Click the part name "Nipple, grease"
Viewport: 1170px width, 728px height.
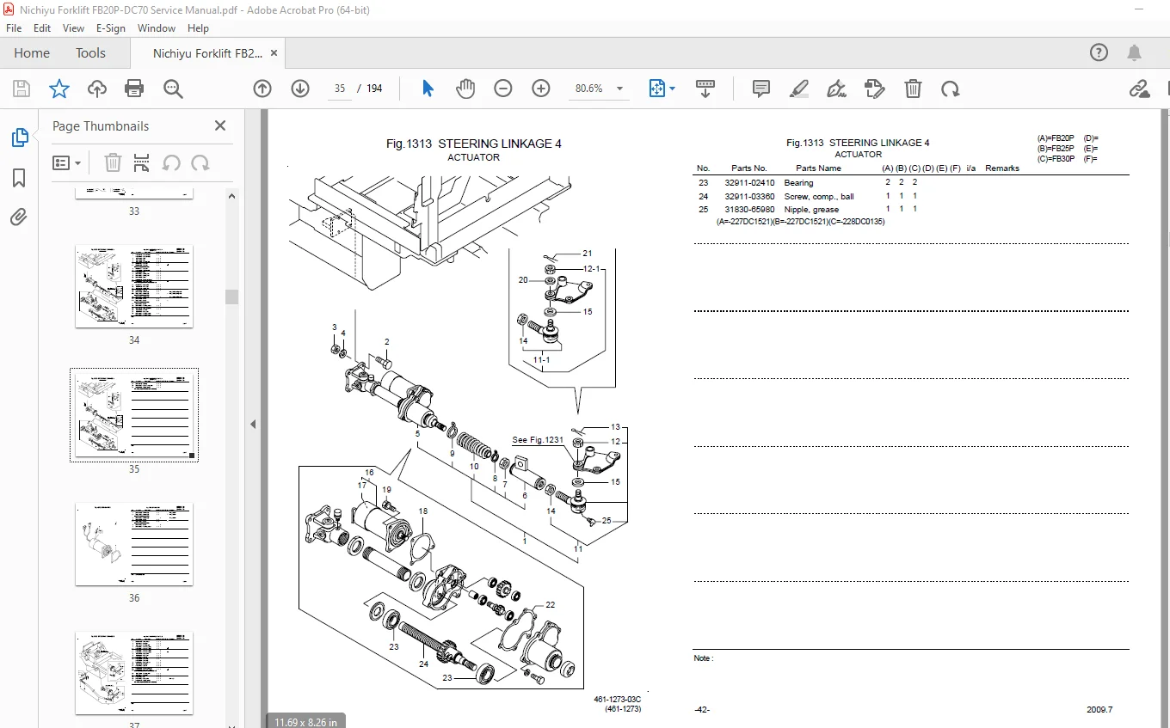point(811,210)
